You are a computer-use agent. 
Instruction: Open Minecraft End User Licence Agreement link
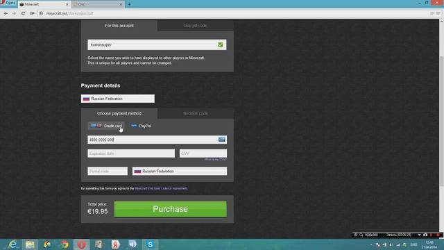161,188
